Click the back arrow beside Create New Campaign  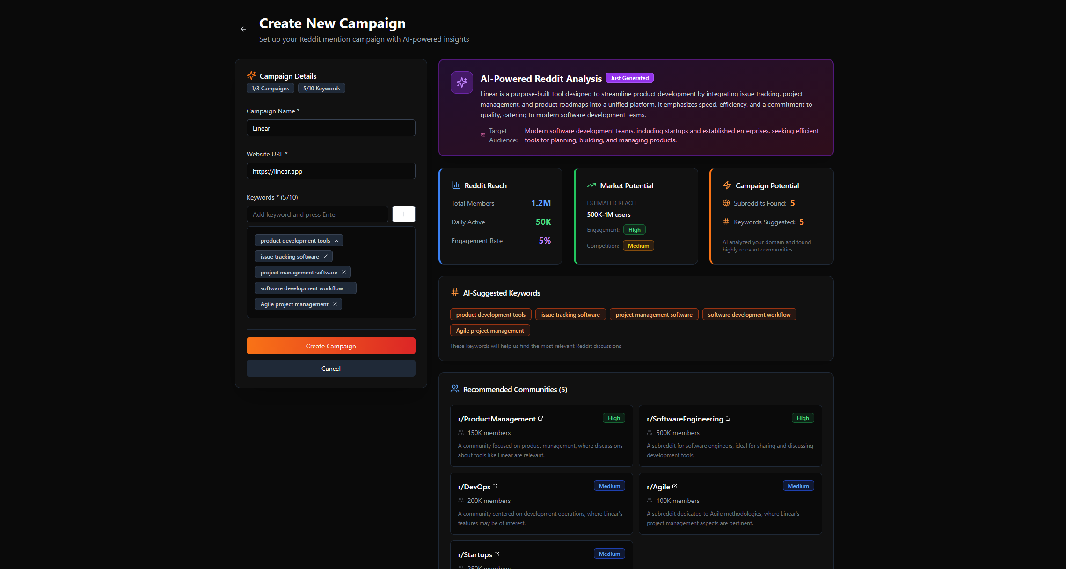coord(243,29)
